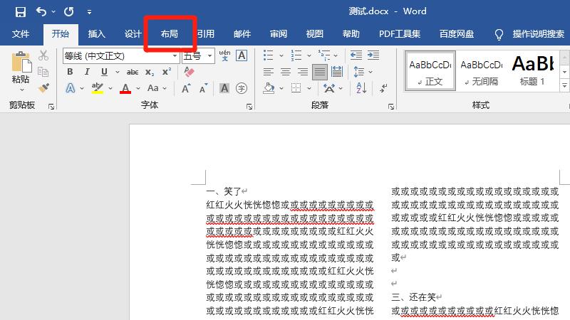
Task: Apply the red font color swatch
Action: [125, 89]
